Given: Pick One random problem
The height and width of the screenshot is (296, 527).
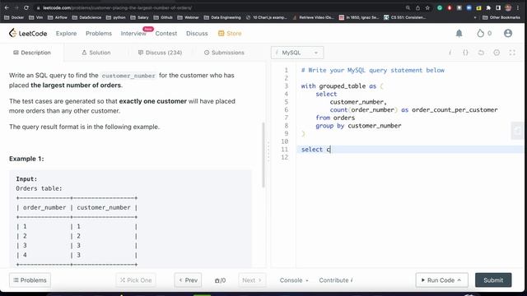Looking at the screenshot, I should click(136, 280).
